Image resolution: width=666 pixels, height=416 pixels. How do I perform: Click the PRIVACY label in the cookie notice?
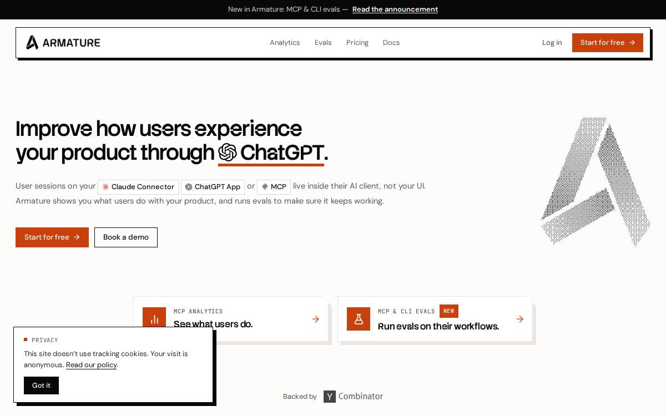(x=45, y=340)
